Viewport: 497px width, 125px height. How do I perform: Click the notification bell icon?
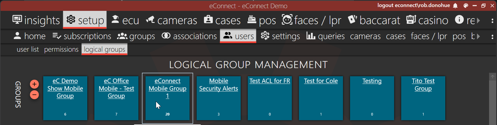click(455, 6)
